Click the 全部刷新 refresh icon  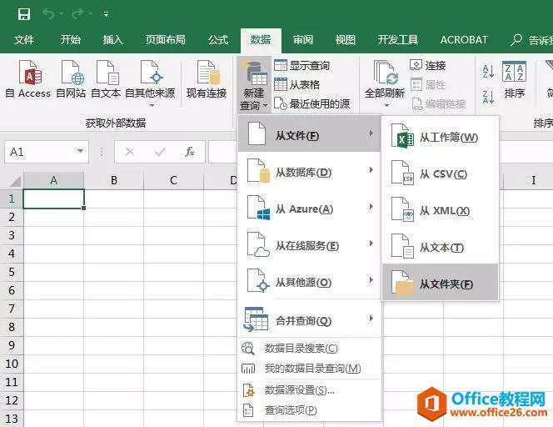[385, 73]
